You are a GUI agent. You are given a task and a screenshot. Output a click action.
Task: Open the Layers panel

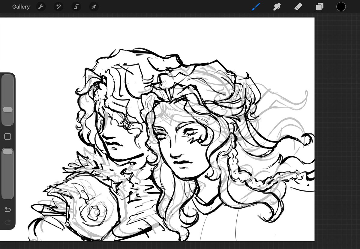point(319,7)
